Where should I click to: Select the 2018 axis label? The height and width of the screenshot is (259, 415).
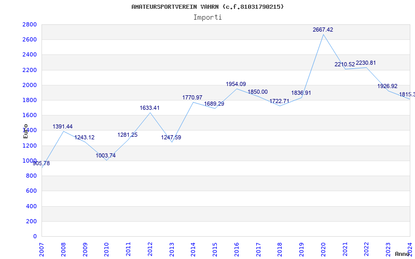[280, 250]
